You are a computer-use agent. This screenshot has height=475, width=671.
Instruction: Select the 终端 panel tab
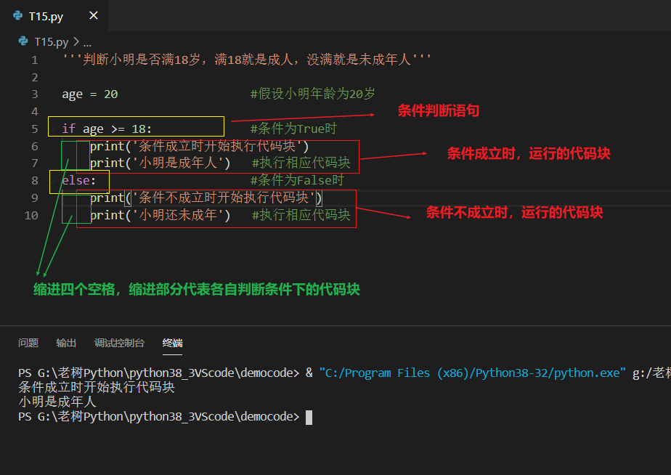pos(171,342)
